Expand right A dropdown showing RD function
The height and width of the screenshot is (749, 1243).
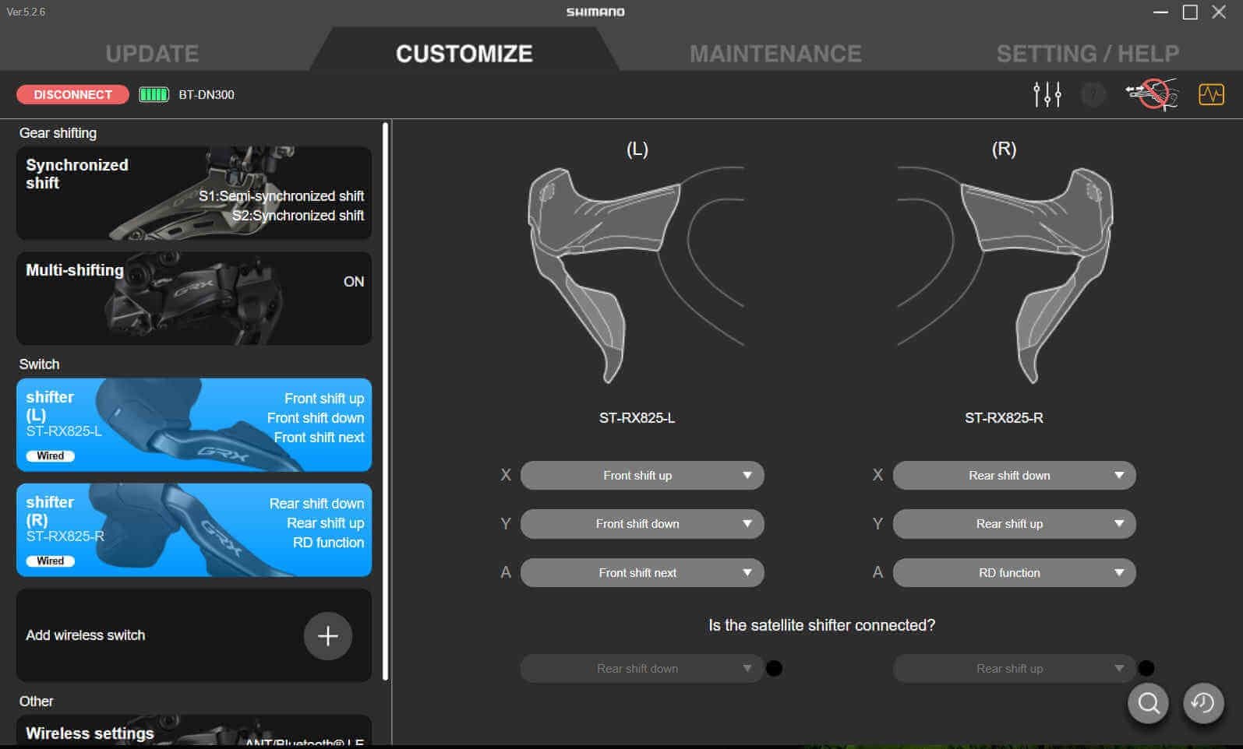pyautogui.click(x=1013, y=573)
